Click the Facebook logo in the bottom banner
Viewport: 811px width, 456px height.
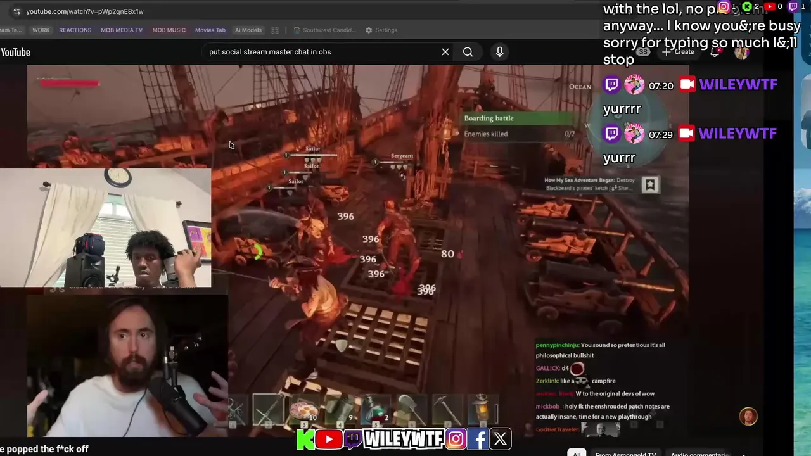pos(479,438)
